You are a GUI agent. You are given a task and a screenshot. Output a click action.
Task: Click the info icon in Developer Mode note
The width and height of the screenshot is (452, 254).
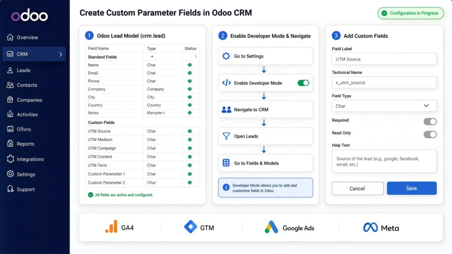click(226, 187)
